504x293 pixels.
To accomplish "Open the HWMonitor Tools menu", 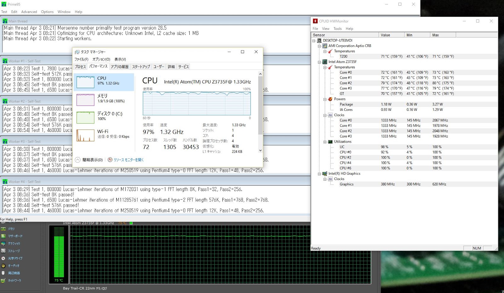I will point(338,29).
